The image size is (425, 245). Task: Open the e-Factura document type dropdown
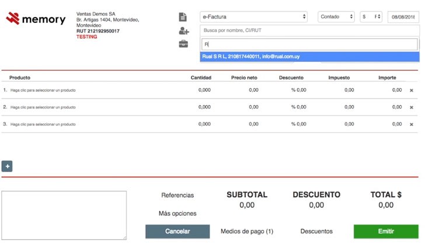tap(254, 17)
